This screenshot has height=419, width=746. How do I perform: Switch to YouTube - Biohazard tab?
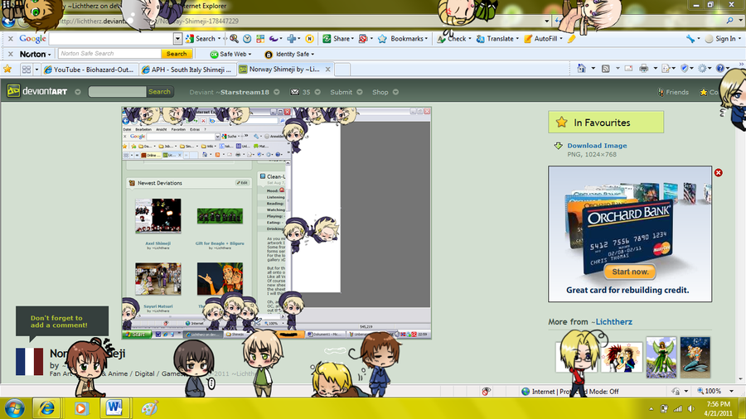(90, 70)
